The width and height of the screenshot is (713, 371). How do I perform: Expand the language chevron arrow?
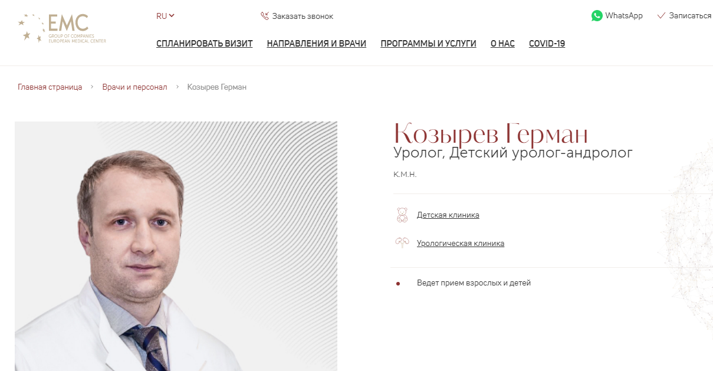(172, 16)
